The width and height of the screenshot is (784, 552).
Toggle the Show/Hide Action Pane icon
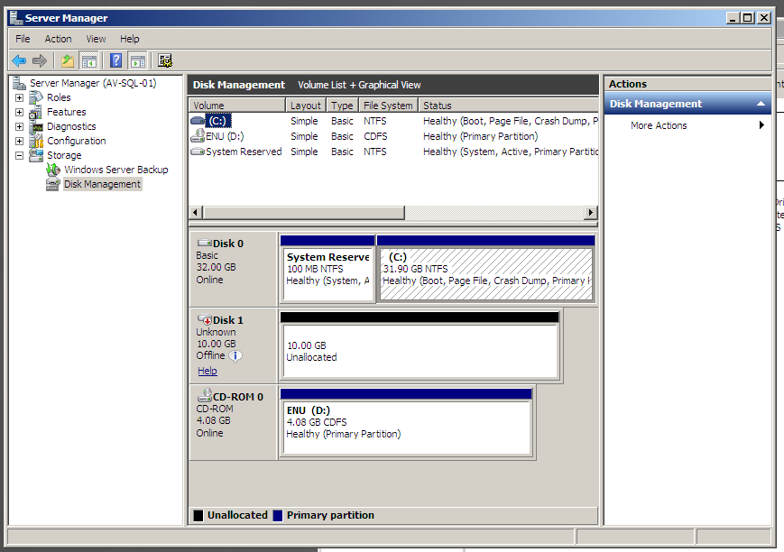pyautogui.click(x=137, y=61)
